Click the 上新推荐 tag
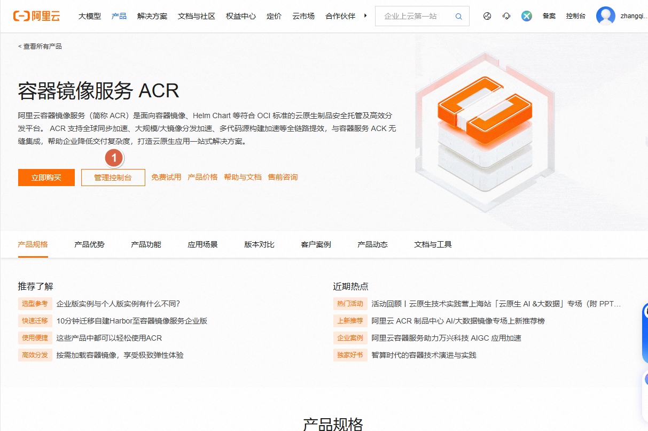This screenshot has height=431, width=648. 350,321
